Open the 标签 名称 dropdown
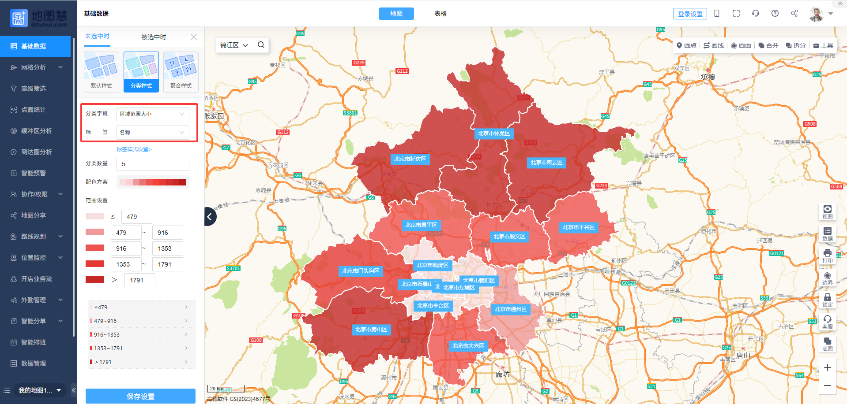 coord(152,133)
